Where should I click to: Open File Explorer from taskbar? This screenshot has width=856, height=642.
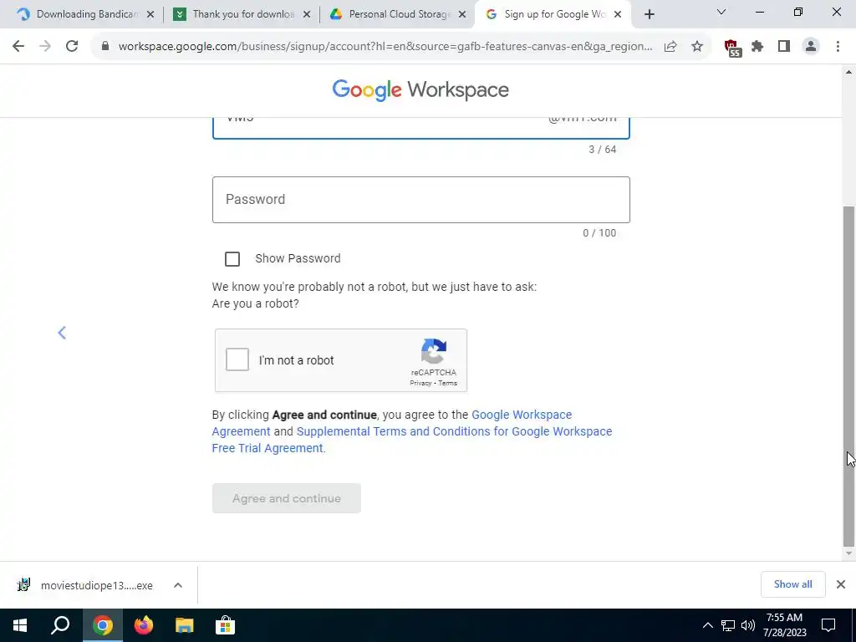tap(184, 625)
